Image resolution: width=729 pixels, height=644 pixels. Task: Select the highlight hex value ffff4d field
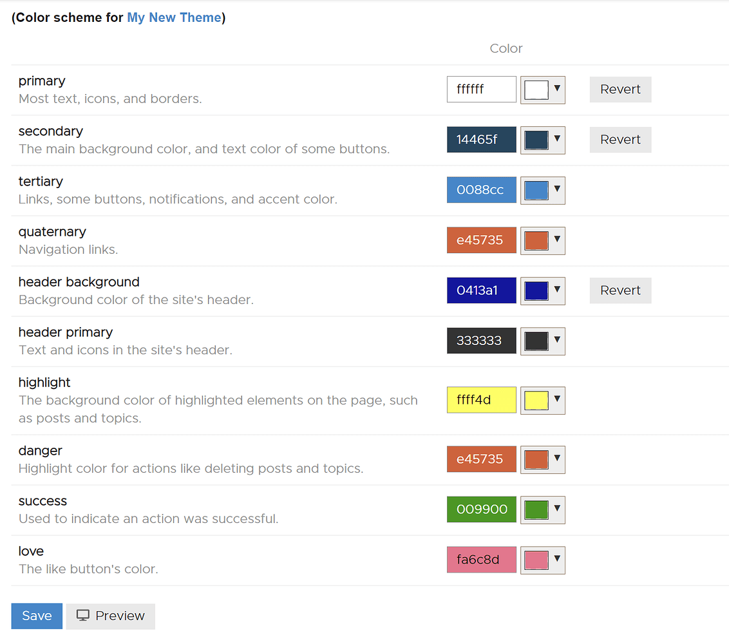pyautogui.click(x=481, y=400)
